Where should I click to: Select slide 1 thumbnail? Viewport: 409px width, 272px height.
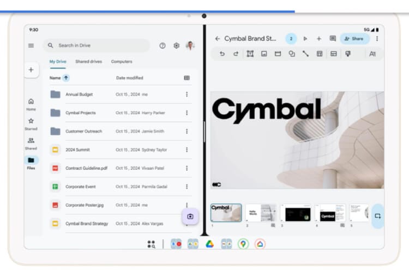click(226, 213)
